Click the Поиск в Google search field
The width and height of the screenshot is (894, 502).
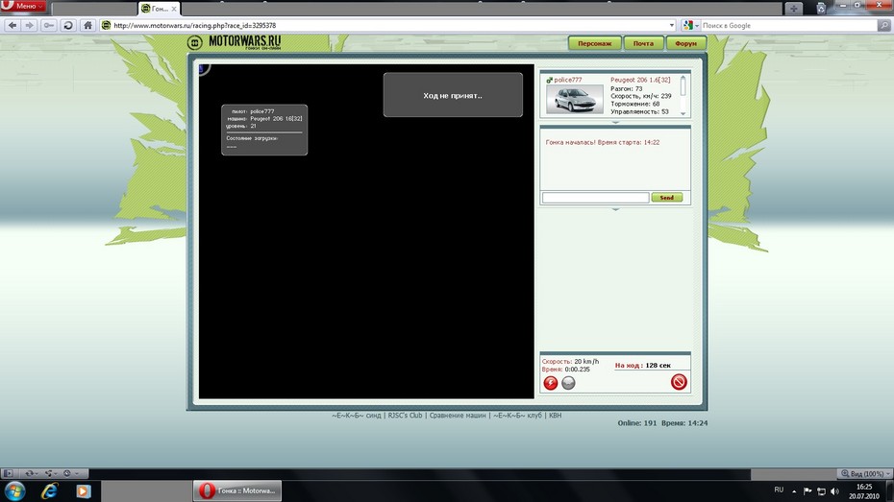pos(789,25)
